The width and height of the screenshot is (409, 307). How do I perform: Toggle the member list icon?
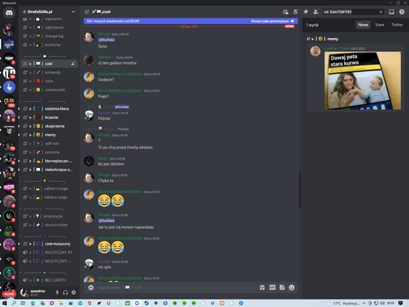(x=316, y=12)
